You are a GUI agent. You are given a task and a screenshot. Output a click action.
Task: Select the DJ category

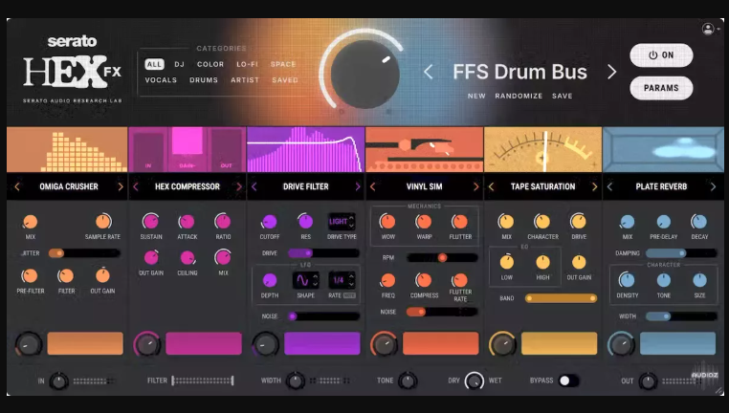180,64
